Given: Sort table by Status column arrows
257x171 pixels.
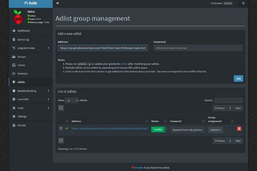Looking at the screenshot, I should pyautogui.click(x=165, y=121).
